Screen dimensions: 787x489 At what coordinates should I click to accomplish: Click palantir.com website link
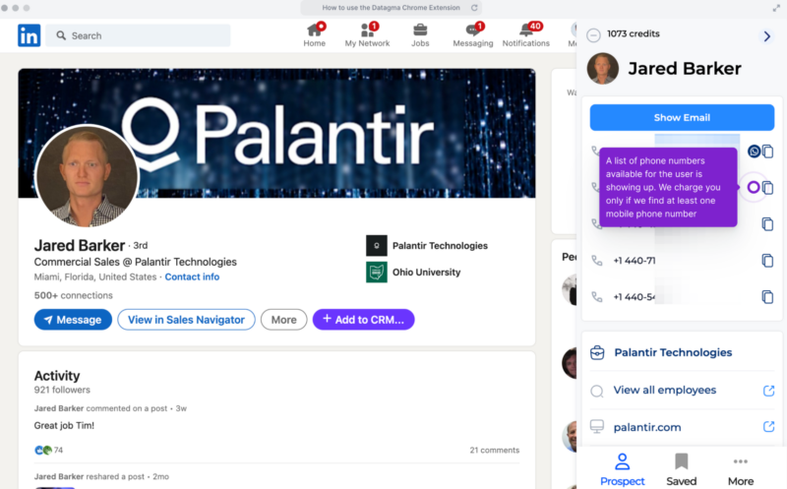coord(647,427)
